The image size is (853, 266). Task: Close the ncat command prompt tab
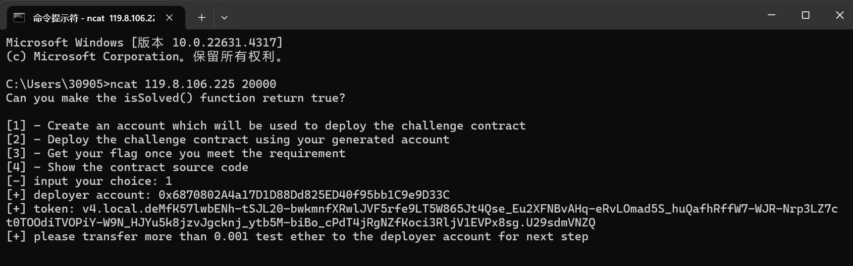click(169, 18)
